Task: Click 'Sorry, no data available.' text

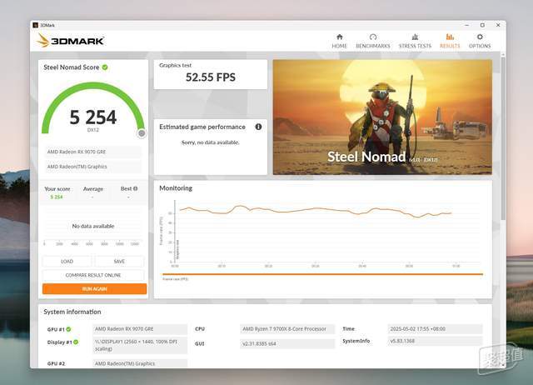Action: [x=211, y=142]
